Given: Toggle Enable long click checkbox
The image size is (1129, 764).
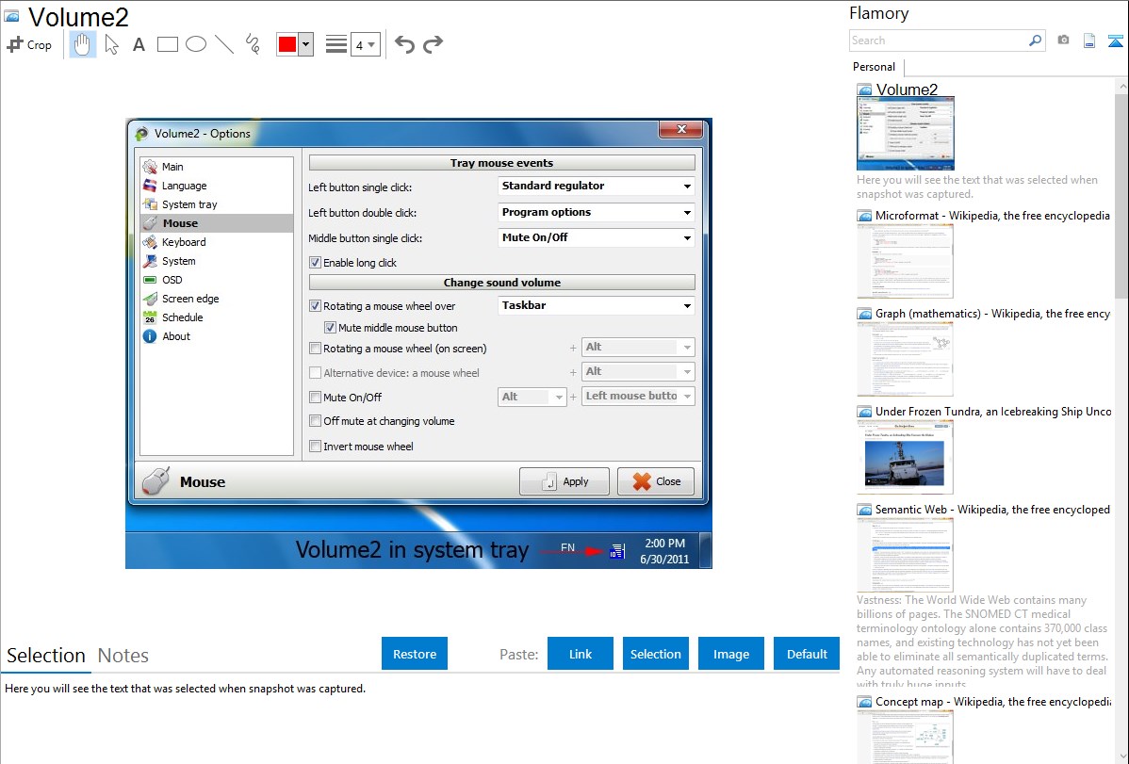Looking at the screenshot, I should click(x=315, y=263).
